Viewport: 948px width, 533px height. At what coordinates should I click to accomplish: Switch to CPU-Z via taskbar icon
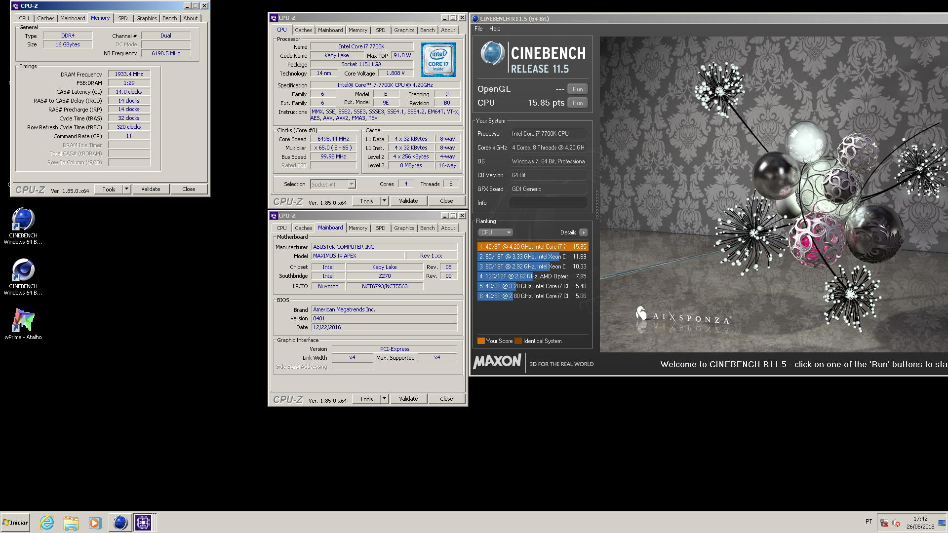tap(143, 523)
